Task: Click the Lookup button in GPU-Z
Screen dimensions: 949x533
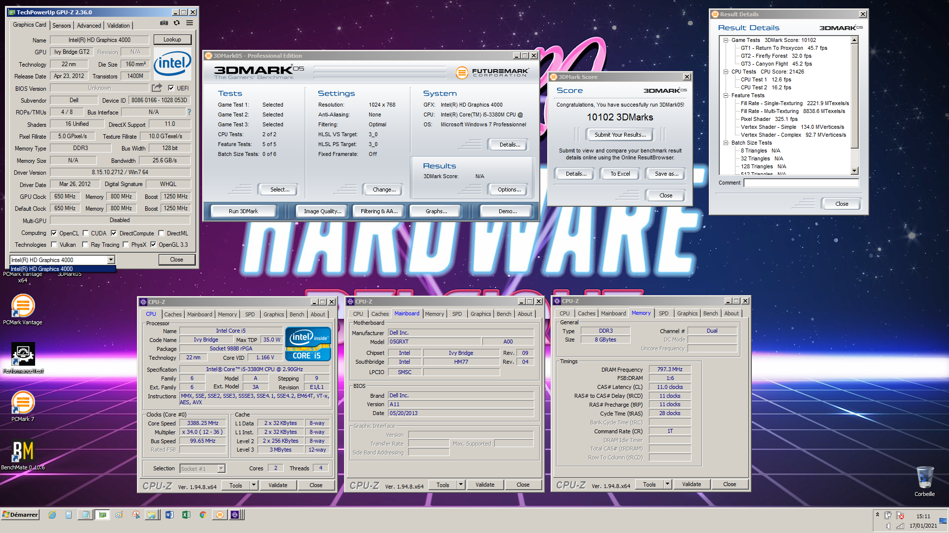Action: [172, 39]
